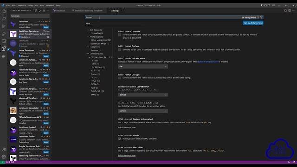Focus extensions marketplace search box

[30, 16]
